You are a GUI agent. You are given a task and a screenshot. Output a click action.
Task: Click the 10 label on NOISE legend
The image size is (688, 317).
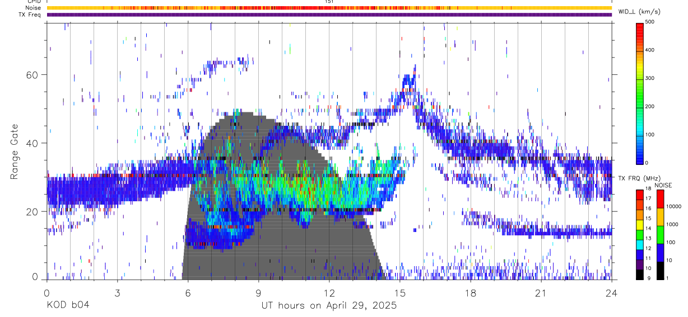pos(668,260)
